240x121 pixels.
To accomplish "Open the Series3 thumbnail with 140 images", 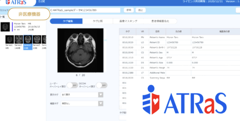I will coord(19,39).
